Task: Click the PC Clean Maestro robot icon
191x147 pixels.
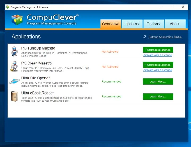Action: click(14, 66)
